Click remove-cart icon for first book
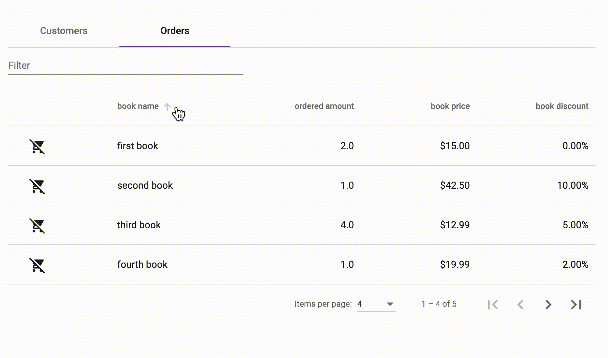 click(x=37, y=146)
